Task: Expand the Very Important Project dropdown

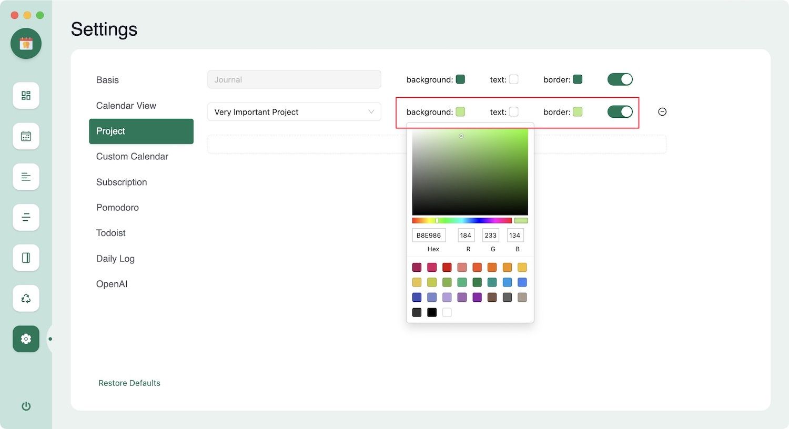Action: pos(294,112)
